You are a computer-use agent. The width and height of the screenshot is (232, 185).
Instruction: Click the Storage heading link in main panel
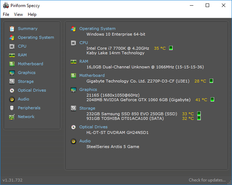click(87, 108)
